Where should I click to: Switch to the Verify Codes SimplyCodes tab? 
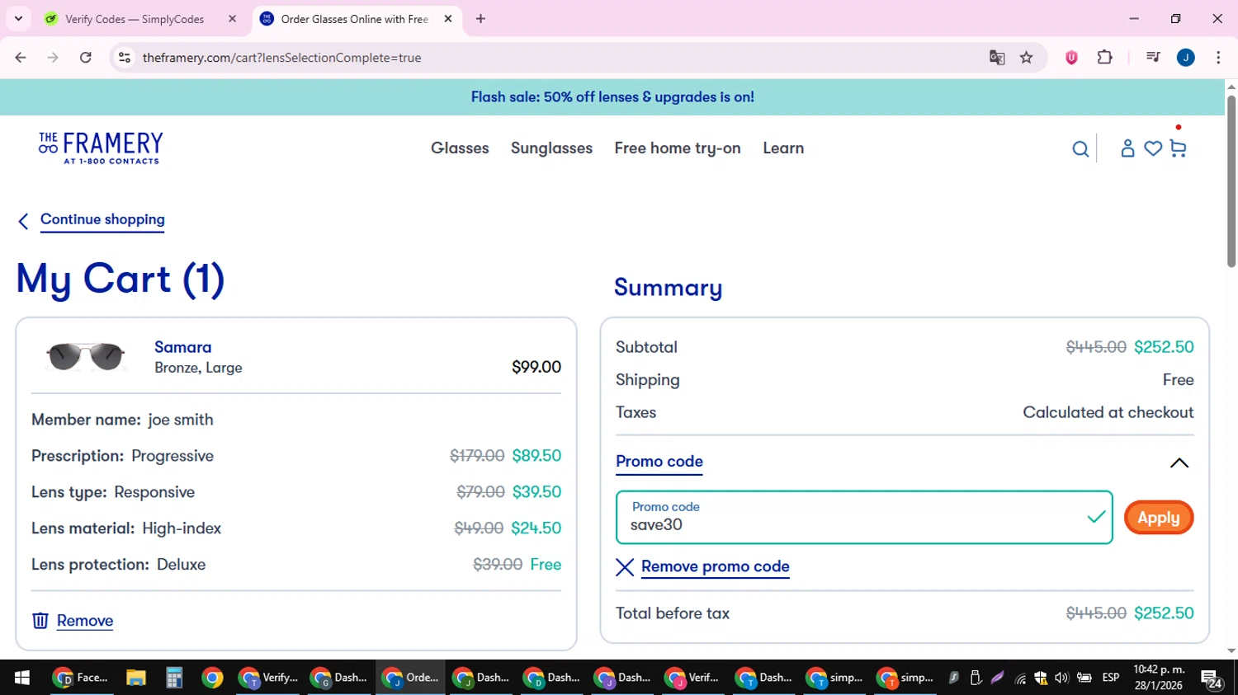[x=135, y=19]
